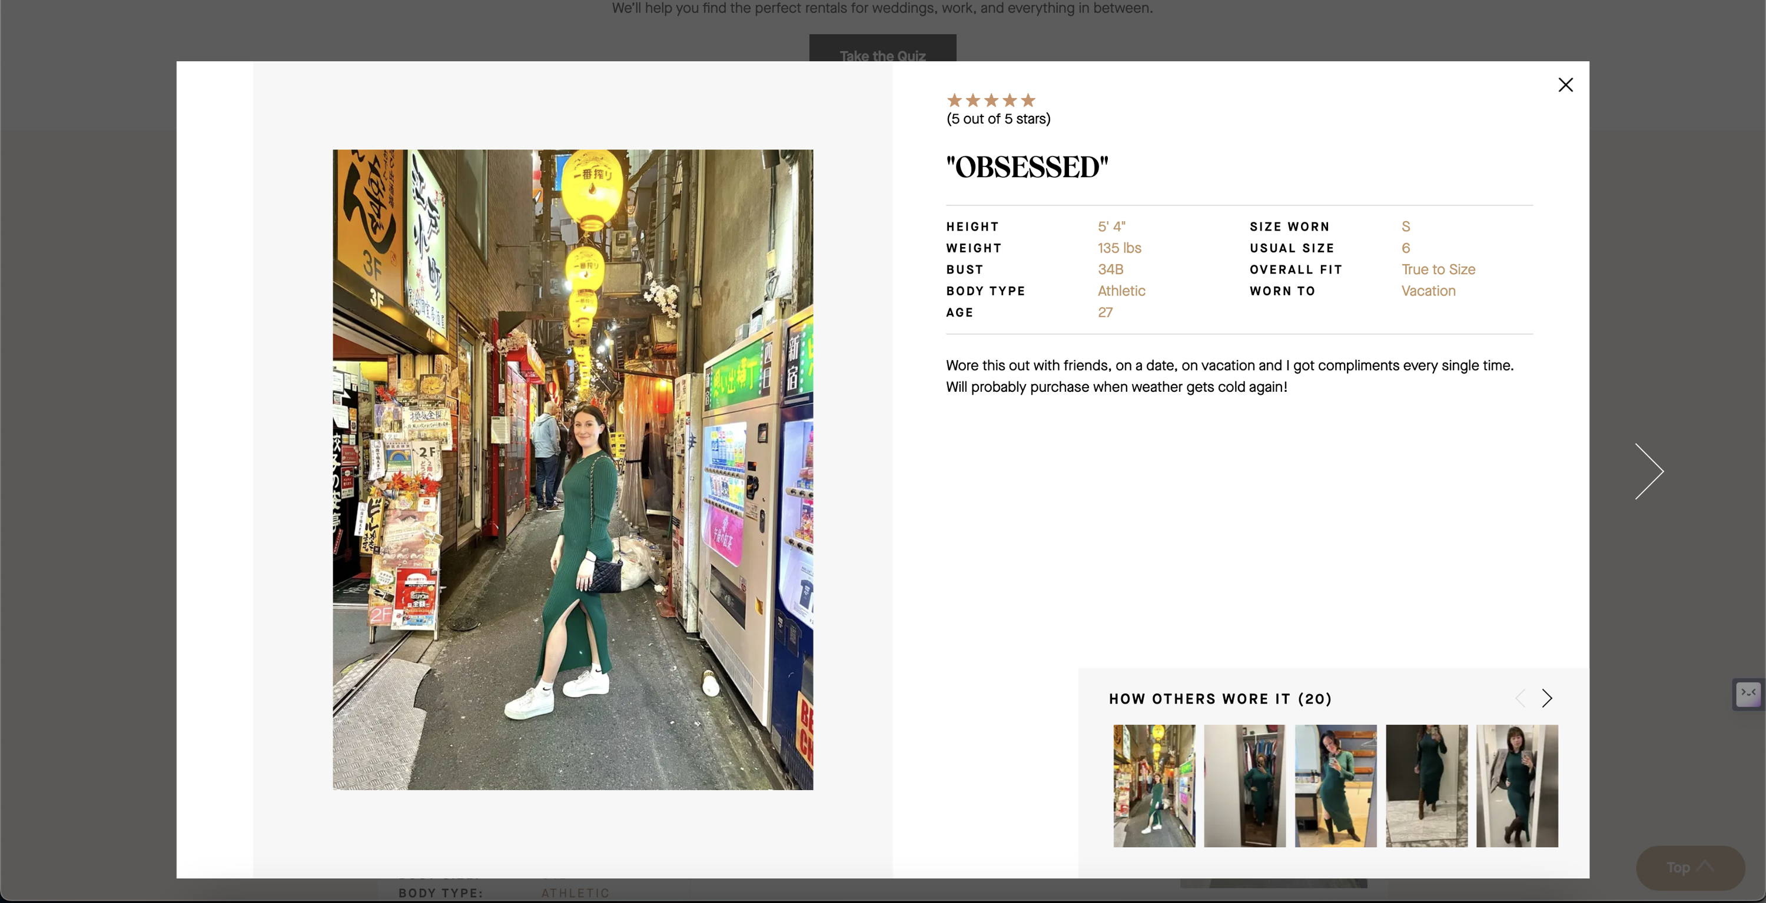Click the body type value Athletic
This screenshot has height=903, width=1766.
tap(1121, 291)
